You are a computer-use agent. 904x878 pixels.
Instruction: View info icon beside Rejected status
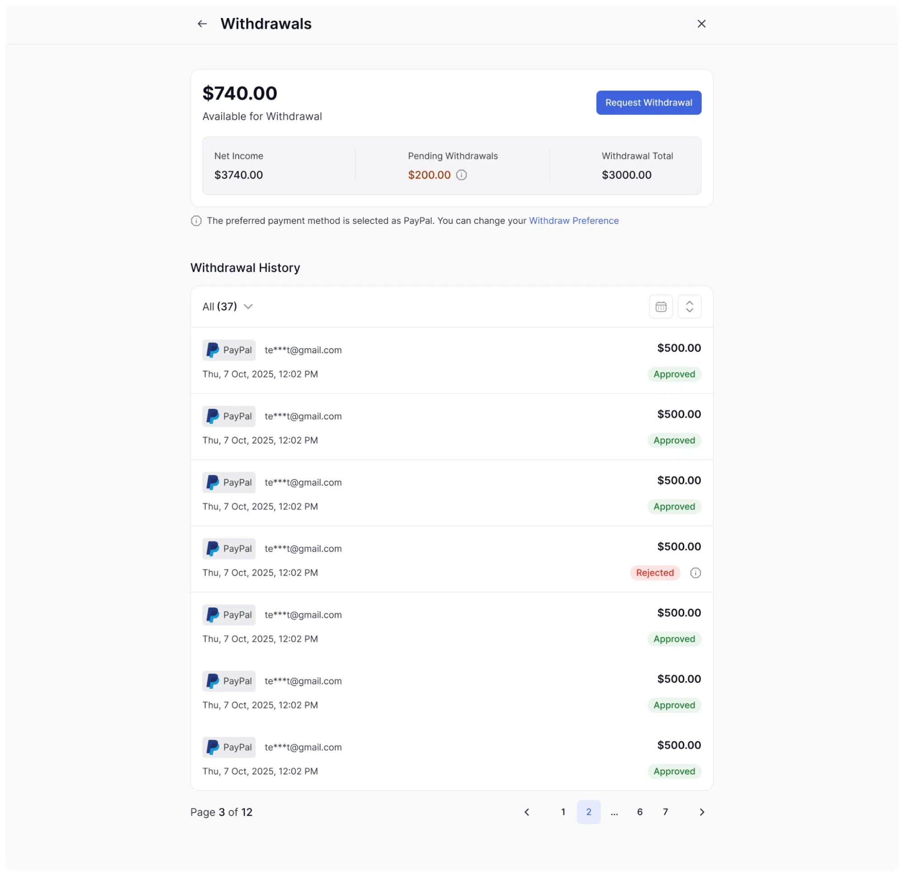coord(695,573)
